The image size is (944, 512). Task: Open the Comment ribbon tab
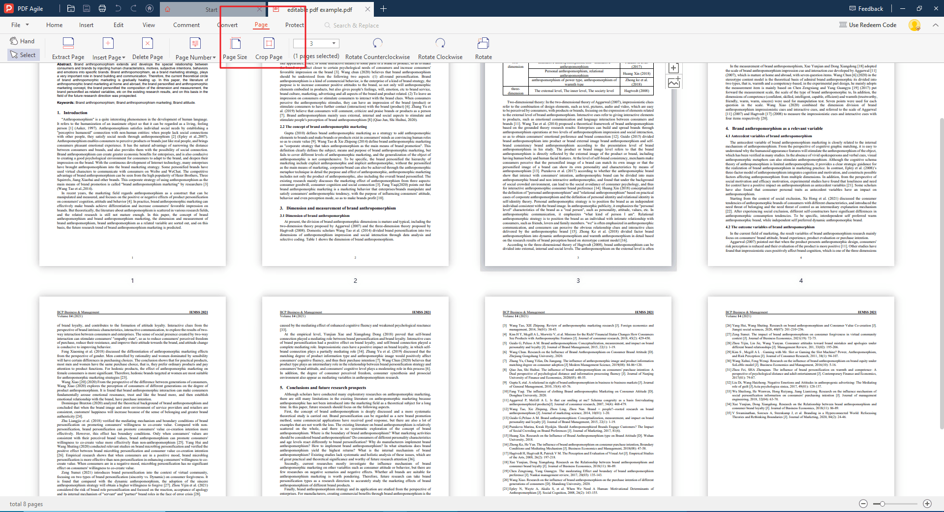tap(186, 25)
